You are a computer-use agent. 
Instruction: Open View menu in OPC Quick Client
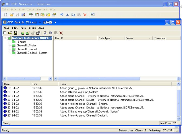pyautogui.click(x=23, y=28)
